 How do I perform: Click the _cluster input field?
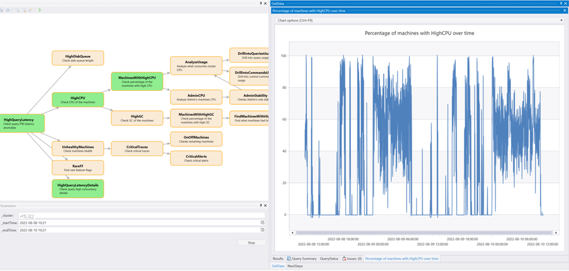point(142,215)
